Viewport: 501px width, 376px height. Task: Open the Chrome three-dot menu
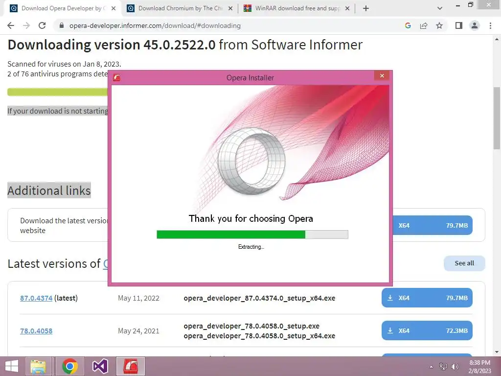coord(490,25)
